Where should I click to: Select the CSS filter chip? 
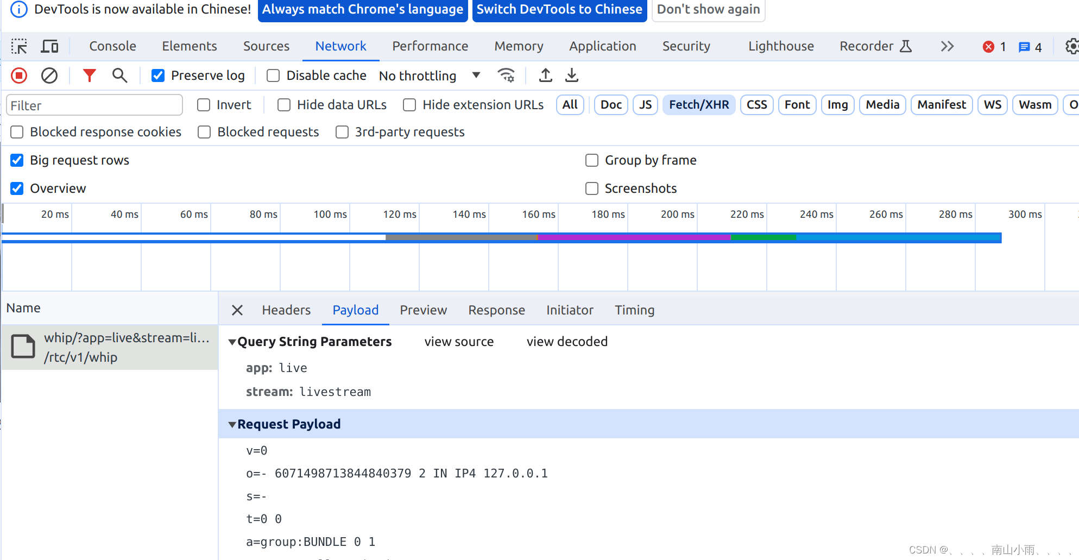pos(756,105)
